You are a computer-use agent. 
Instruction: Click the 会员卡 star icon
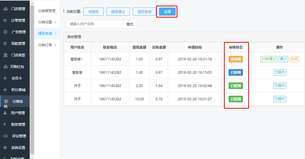(x=5, y=78)
